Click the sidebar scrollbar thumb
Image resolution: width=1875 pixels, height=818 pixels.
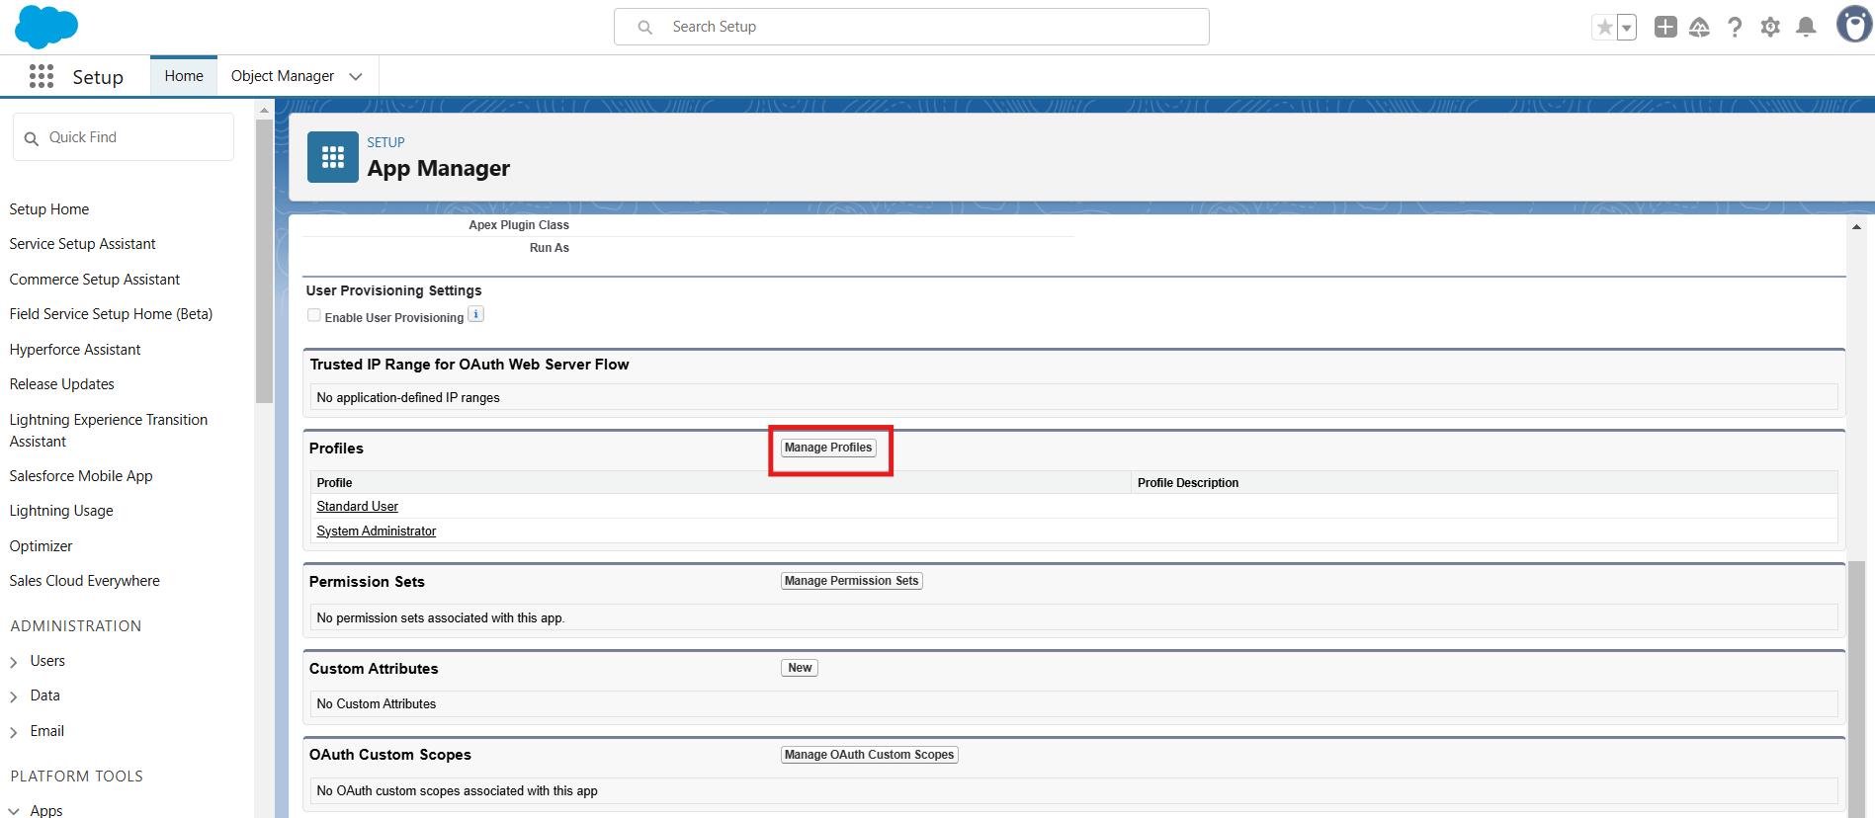click(264, 262)
